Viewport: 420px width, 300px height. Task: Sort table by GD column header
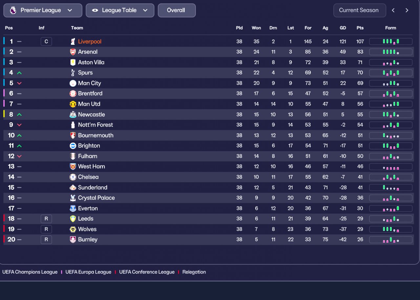click(343, 28)
